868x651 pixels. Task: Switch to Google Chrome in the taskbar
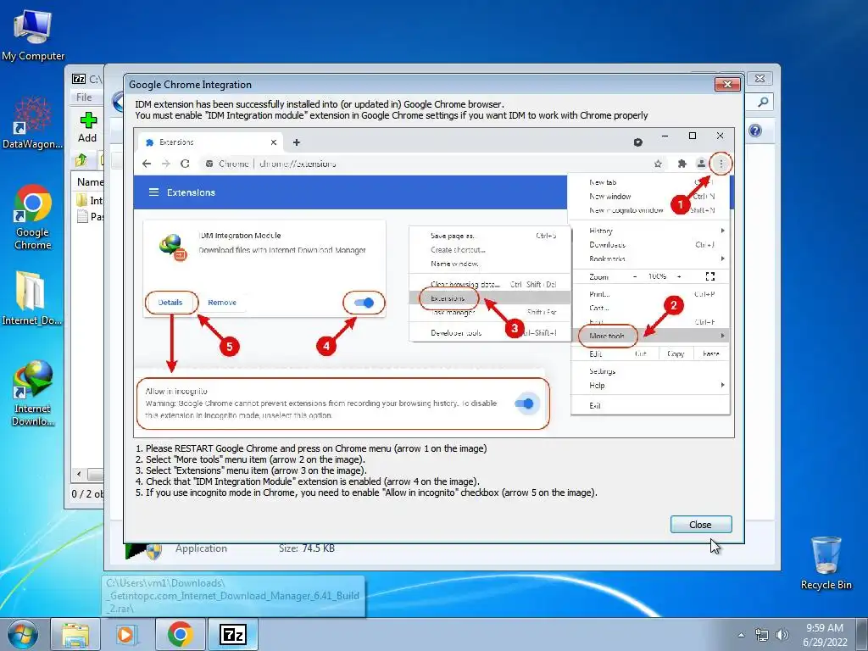click(180, 635)
